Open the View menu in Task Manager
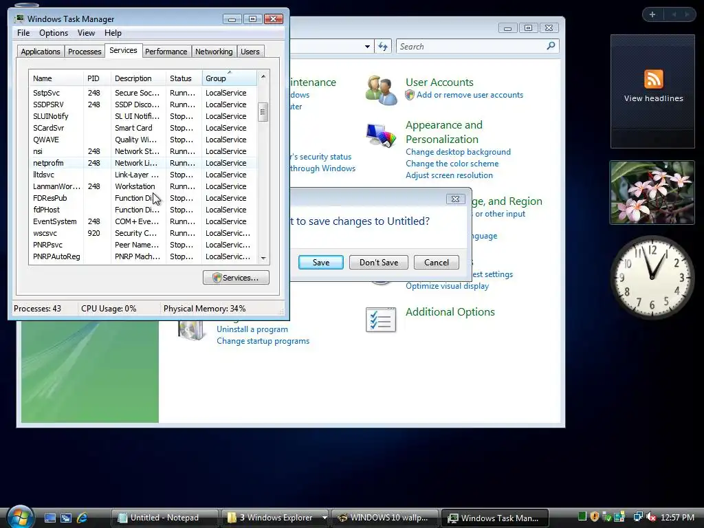 pos(86,33)
